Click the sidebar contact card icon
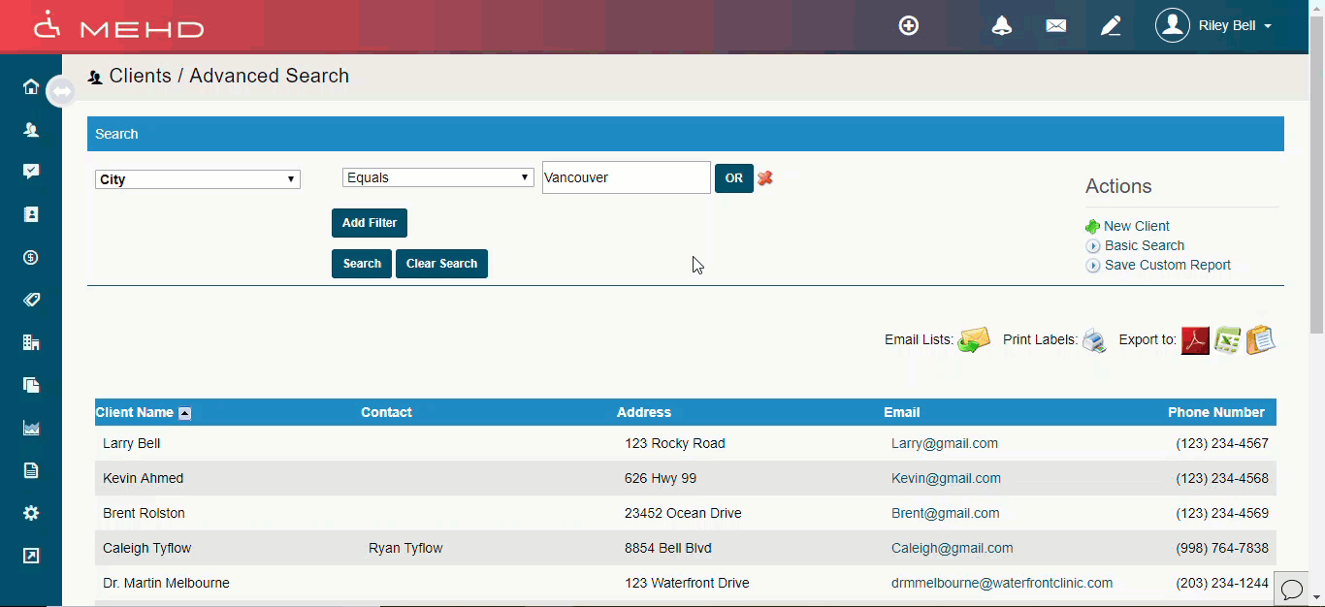The height and width of the screenshot is (607, 1325). (31, 214)
